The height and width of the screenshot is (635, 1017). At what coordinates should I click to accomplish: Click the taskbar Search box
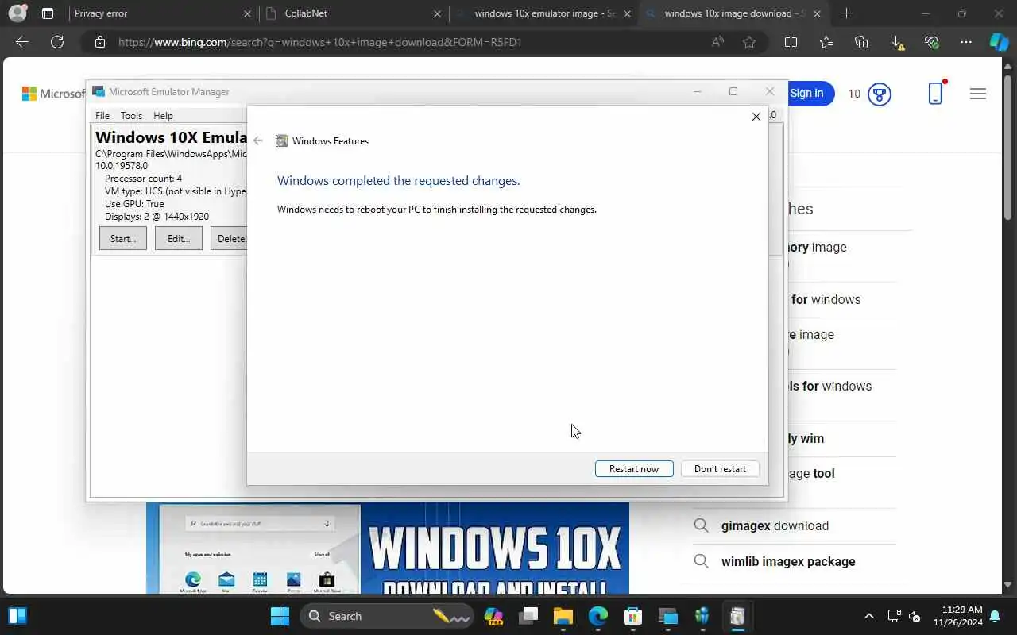pyautogui.click(x=387, y=616)
